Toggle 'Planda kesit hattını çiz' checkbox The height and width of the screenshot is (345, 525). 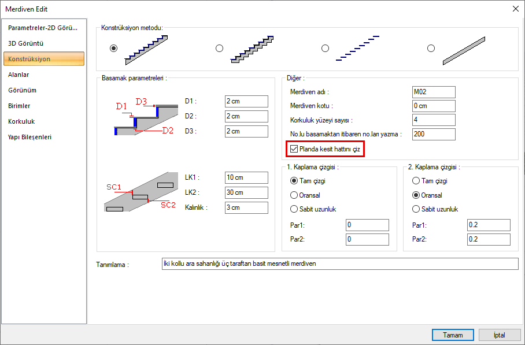click(x=294, y=149)
